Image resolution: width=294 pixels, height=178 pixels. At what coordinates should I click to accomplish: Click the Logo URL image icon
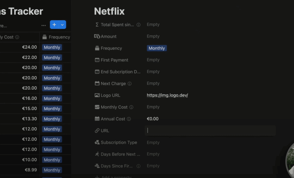(97, 95)
